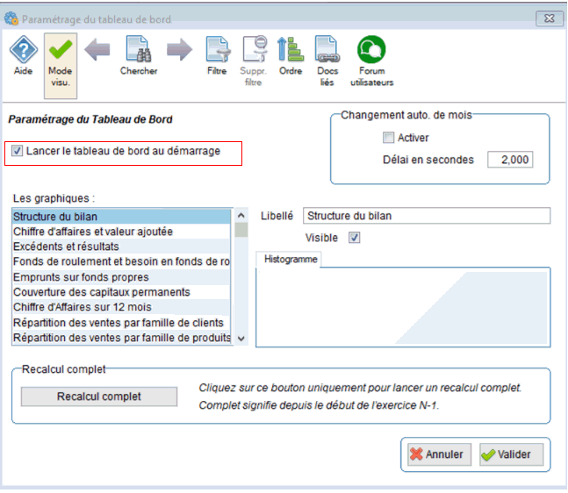Viewport: 568px width, 493px height.
Task: Toggle the Visible checkbox
Action: tap(355, 238)
